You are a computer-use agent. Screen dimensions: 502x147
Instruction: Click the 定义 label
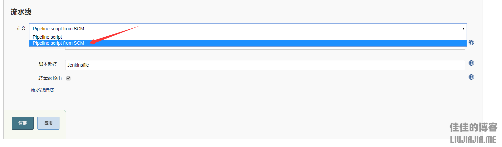coord(21,28)
